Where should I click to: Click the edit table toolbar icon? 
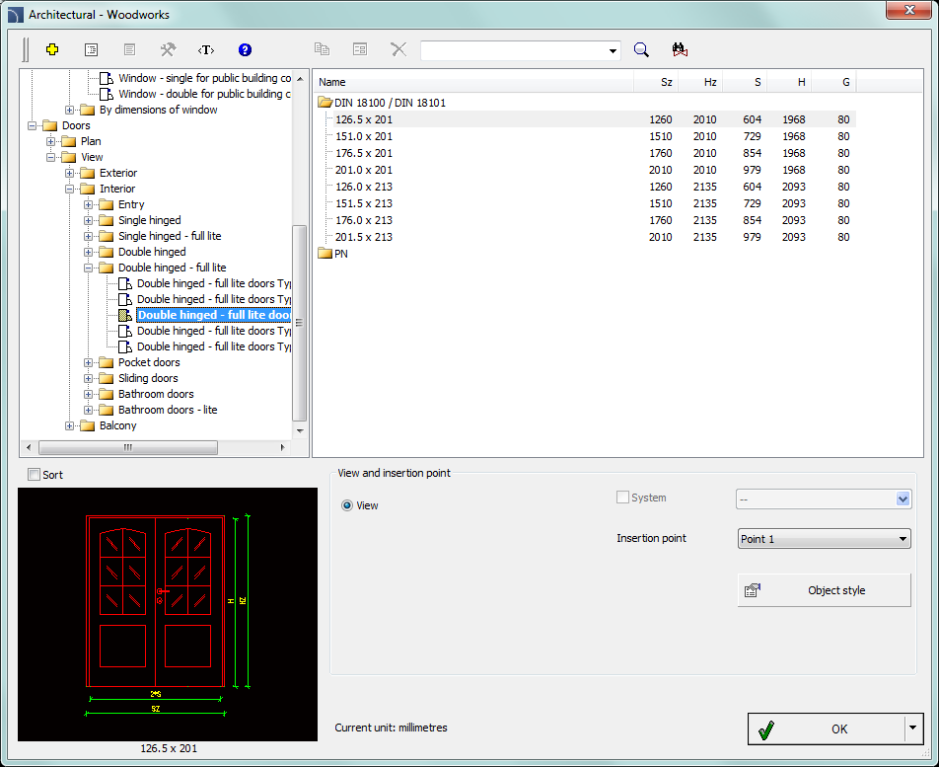point(360,49)
